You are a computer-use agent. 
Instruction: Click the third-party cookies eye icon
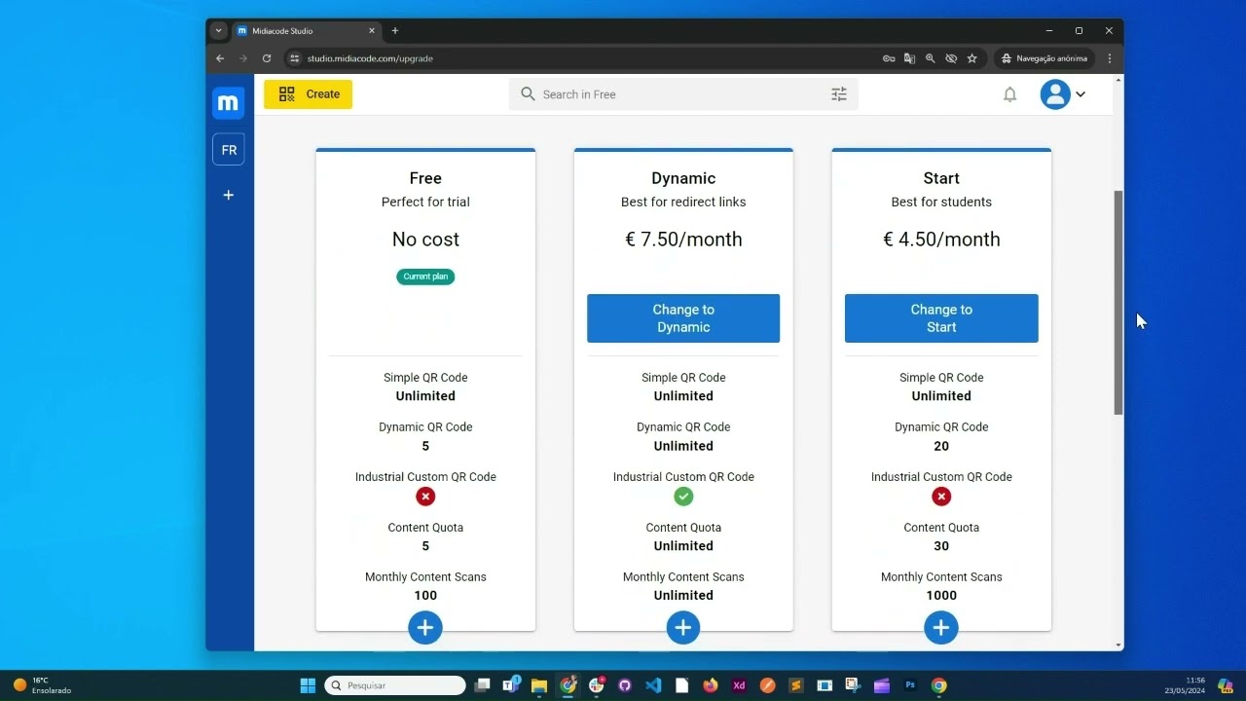[951, 58]
